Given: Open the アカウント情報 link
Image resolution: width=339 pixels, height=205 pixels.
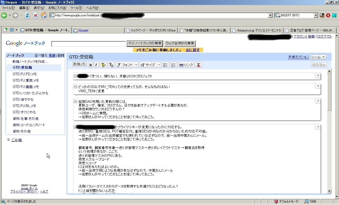Looking at the screenshot, I should [304, 37].
